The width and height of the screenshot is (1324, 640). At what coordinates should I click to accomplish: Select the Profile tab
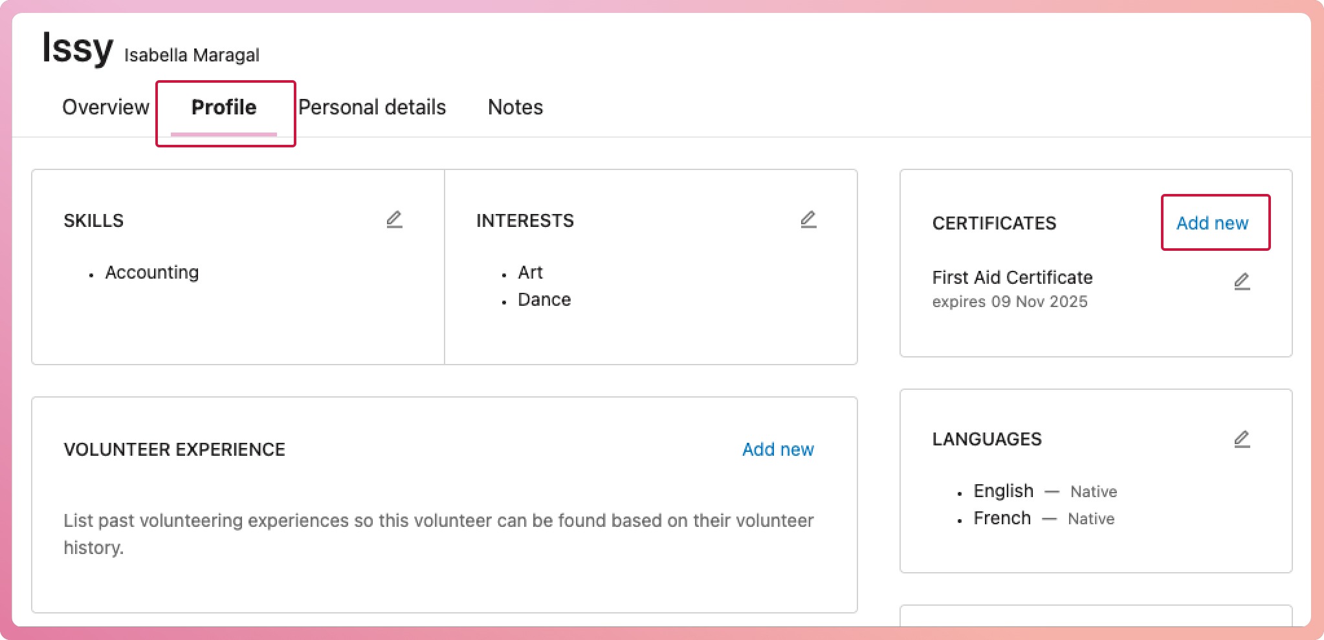(224, 107)
